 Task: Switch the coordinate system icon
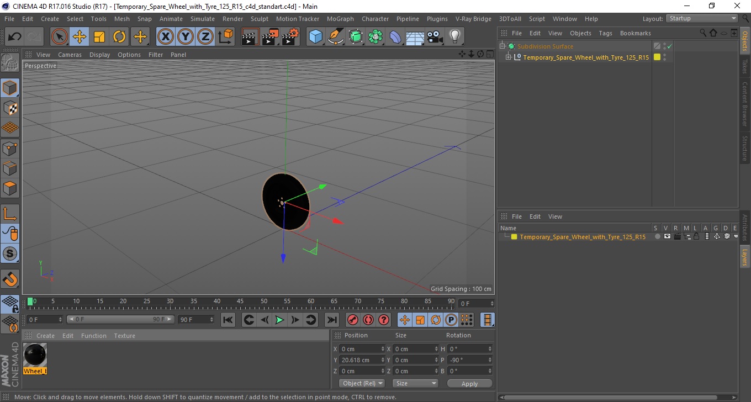pos(225,37)
